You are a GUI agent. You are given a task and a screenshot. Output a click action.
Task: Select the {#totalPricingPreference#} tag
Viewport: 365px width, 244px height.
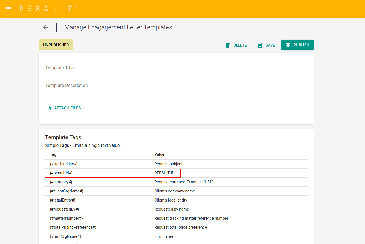pyautogui.click(x=73, y=227)
